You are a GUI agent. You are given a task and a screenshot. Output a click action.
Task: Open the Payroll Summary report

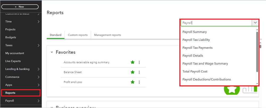point(194,32)
